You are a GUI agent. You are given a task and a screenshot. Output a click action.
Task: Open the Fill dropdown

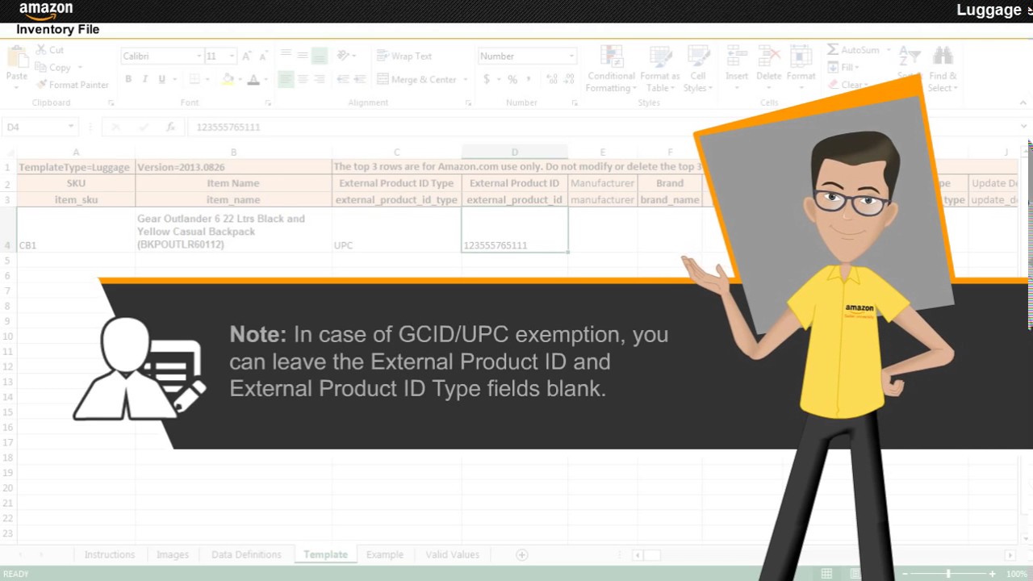click(x=843, y=67)
